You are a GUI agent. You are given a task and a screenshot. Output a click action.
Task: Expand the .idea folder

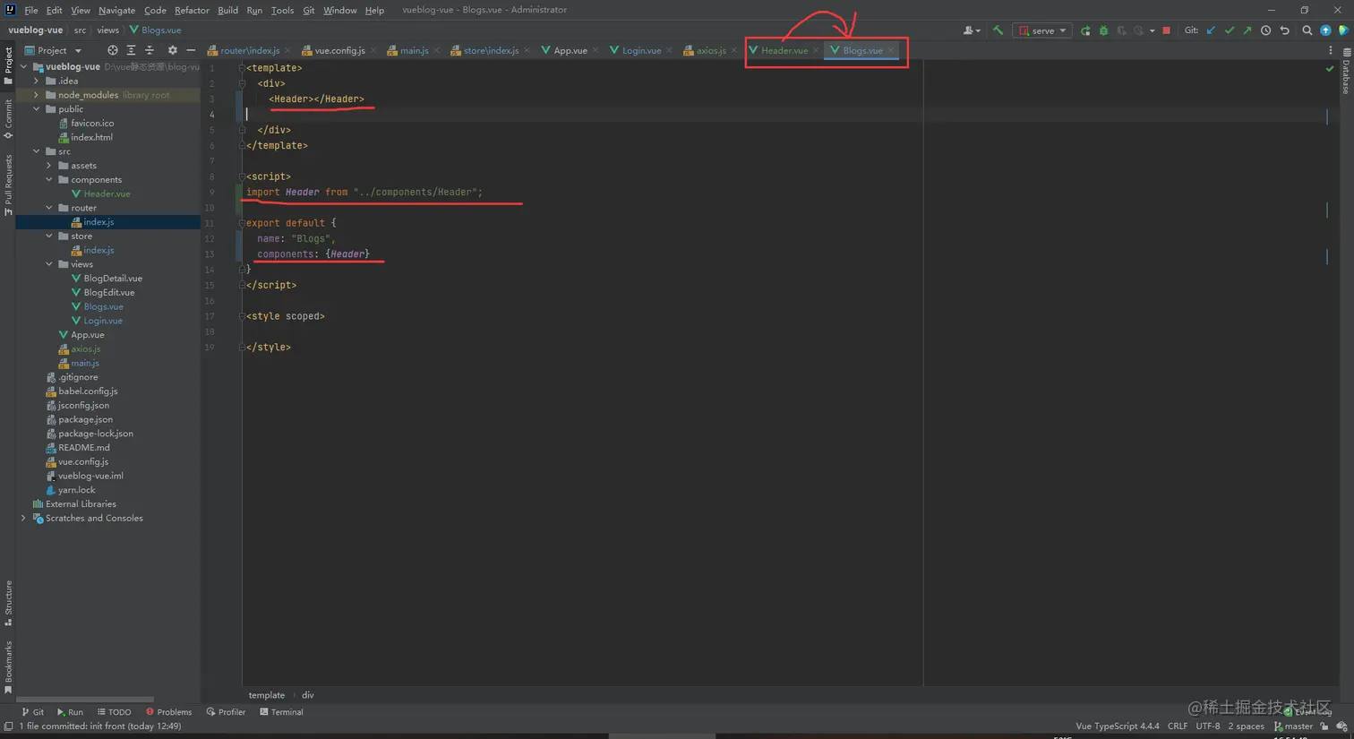coord(37,81)
